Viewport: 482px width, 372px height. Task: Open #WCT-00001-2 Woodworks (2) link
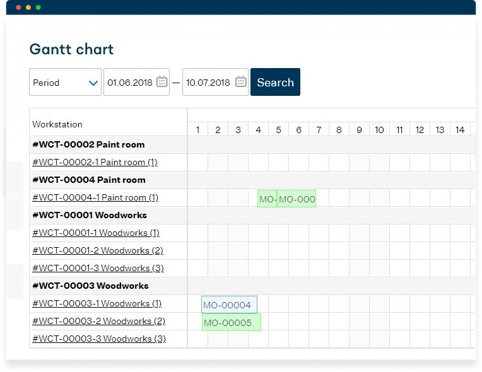pos(98,250)
